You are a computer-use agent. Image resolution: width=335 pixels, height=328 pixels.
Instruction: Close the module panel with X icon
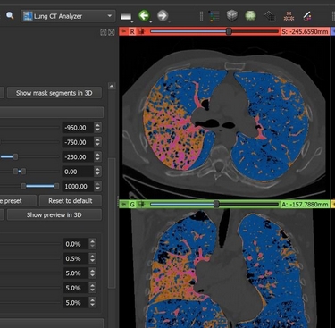click(112, 32)
